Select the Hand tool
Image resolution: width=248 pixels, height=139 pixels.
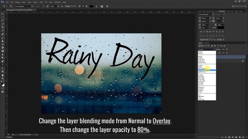coord(3,75)
